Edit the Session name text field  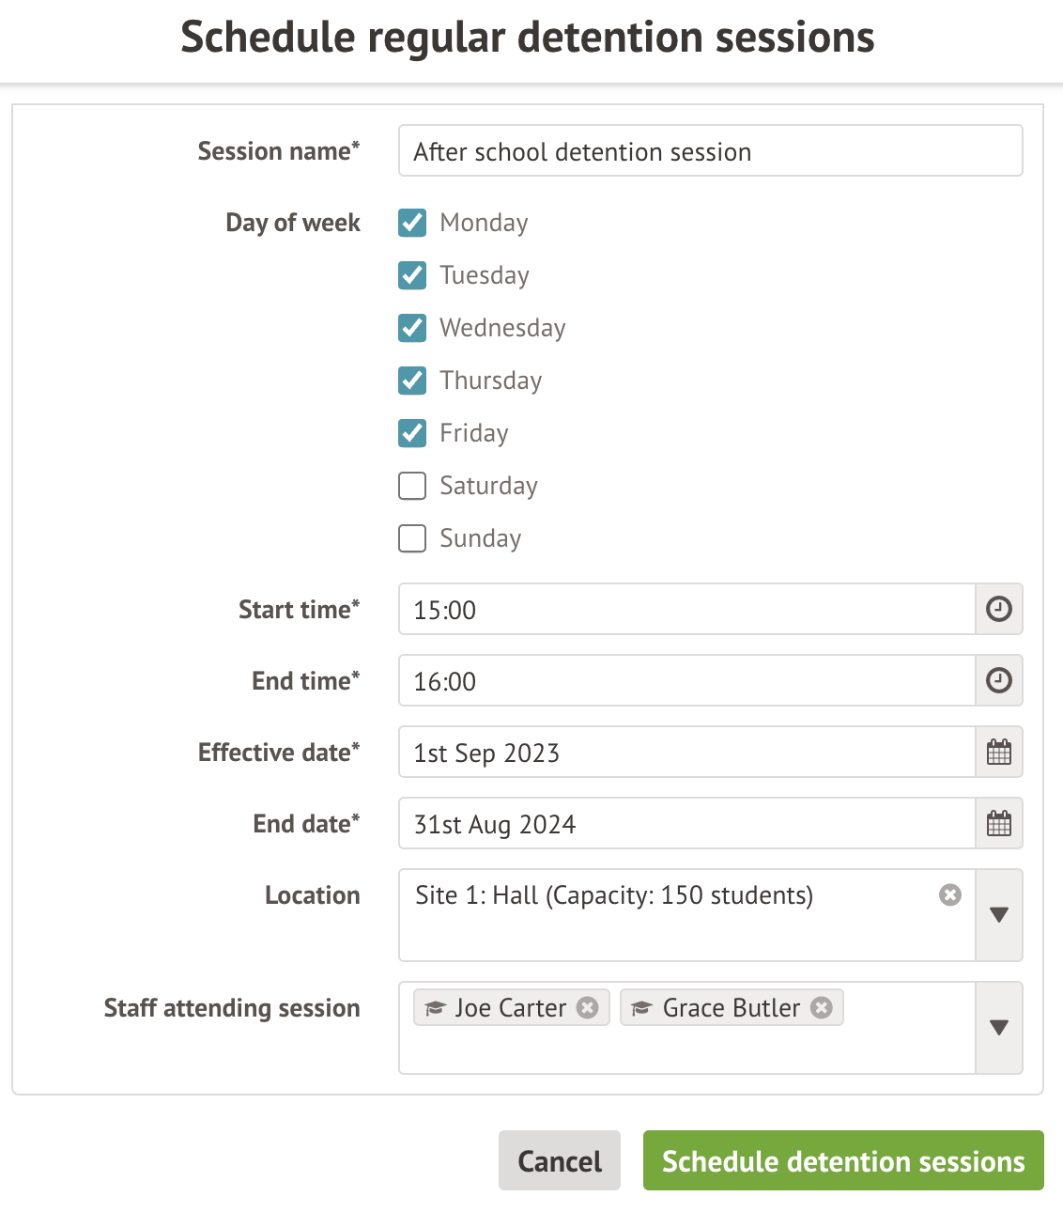(x=710, y=151)
